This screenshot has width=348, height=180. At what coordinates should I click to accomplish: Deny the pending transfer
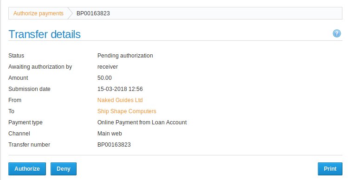pos(64,169)
